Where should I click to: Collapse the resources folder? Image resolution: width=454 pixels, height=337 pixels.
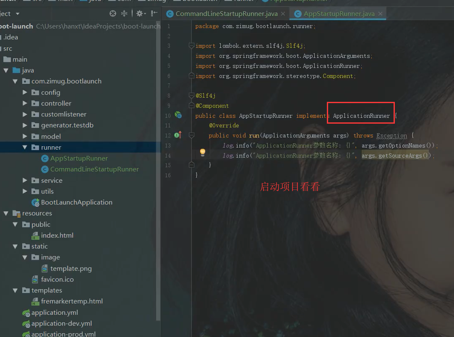pyautogui.click(x=6, y=213)
